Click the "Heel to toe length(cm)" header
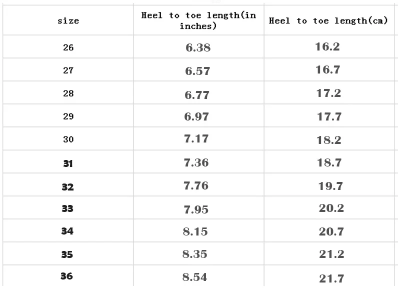398x299 pixels. point(328,21)
